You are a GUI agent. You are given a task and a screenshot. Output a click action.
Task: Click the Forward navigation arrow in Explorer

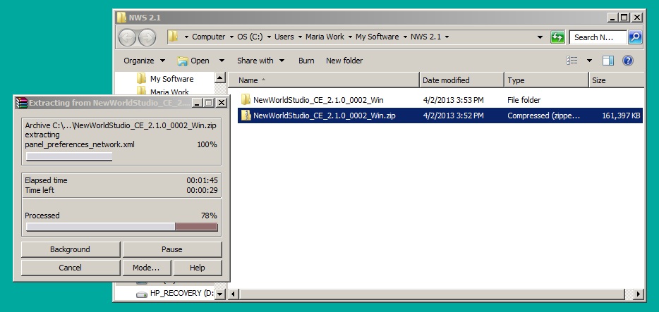tap(147, 38)
